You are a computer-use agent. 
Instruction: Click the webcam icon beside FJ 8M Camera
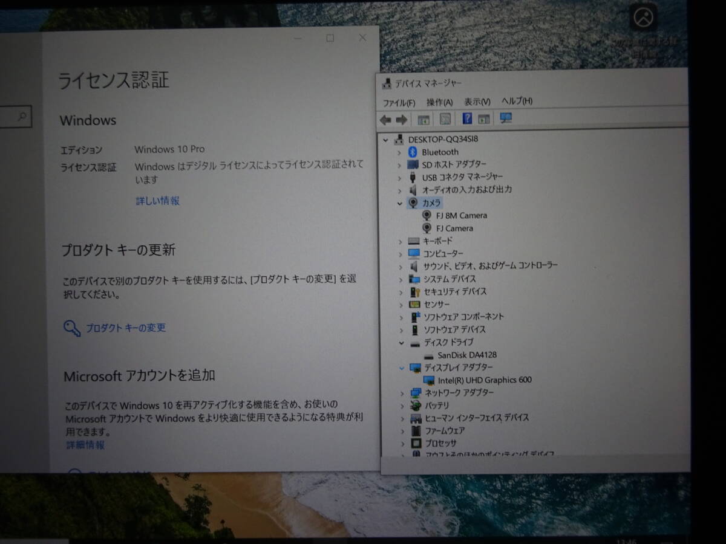coord(427,215)
